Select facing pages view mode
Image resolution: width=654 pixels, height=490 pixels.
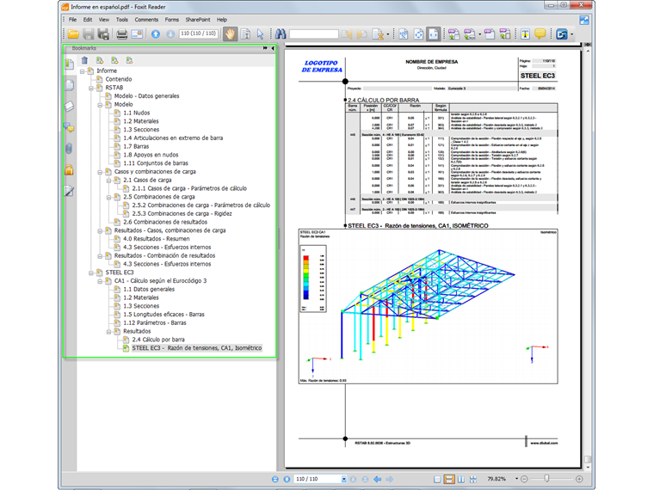461,479
